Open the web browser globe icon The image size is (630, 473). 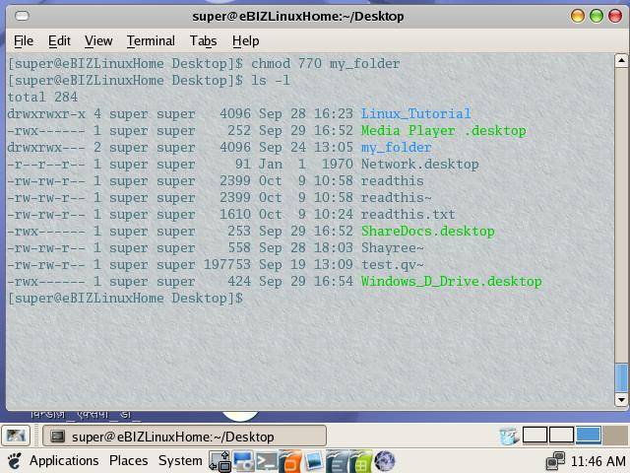pyautogui.click(x=384, y=460)
